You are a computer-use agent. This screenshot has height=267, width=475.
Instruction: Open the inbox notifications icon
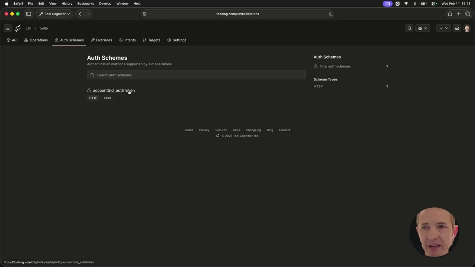point(457,28)
